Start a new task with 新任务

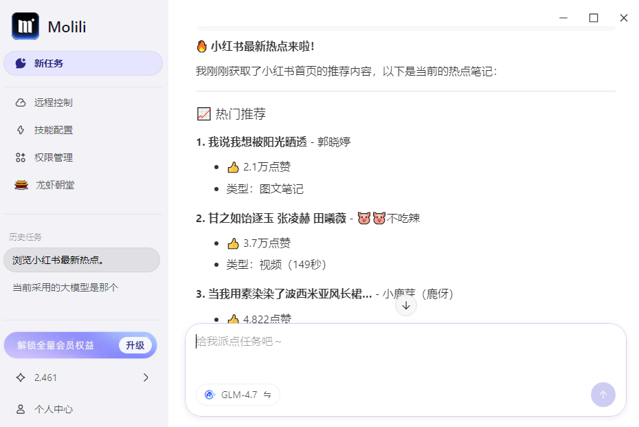(83, 63)
